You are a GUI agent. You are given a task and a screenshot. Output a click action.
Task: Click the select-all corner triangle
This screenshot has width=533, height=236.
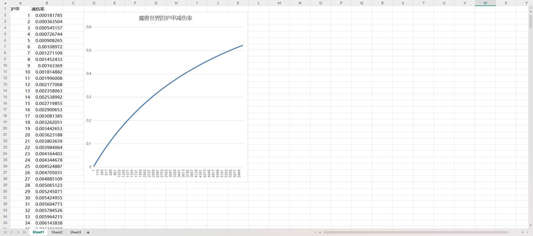point(5,3)
